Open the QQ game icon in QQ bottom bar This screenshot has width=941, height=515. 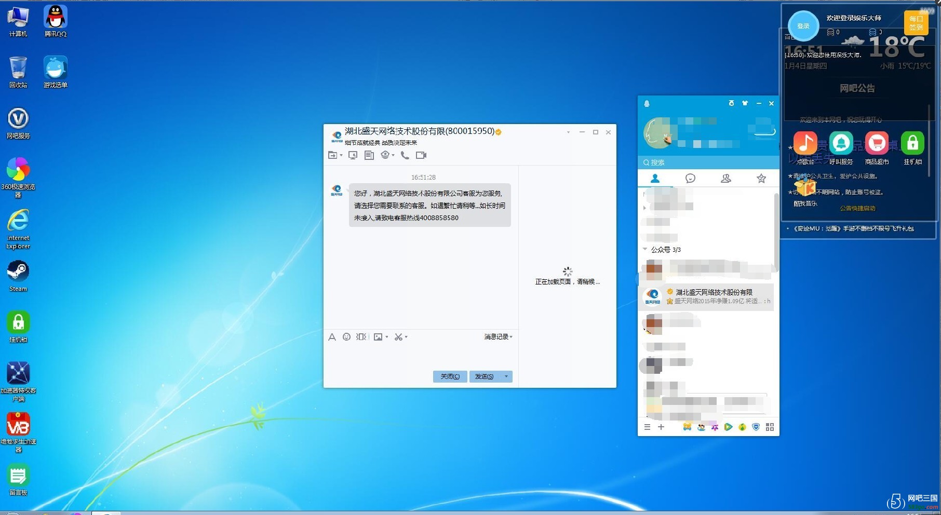click(687, 427)
